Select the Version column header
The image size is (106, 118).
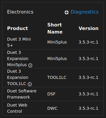pos(89,28)
